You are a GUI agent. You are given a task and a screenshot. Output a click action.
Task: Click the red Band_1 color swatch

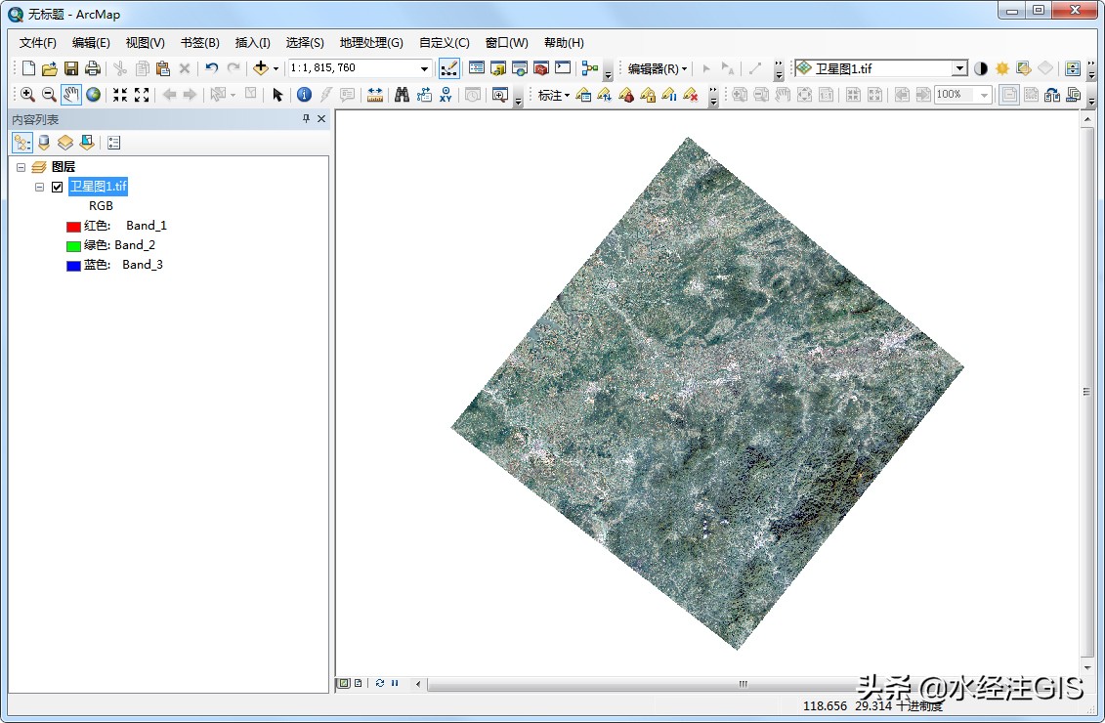tap(72, 225)
